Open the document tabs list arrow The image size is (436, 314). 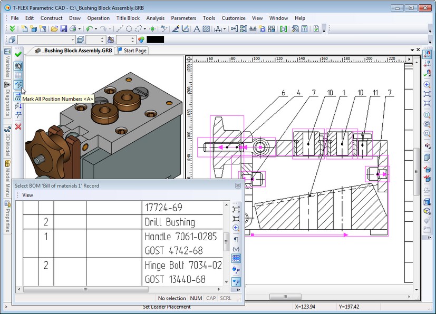tap(412, 50)
